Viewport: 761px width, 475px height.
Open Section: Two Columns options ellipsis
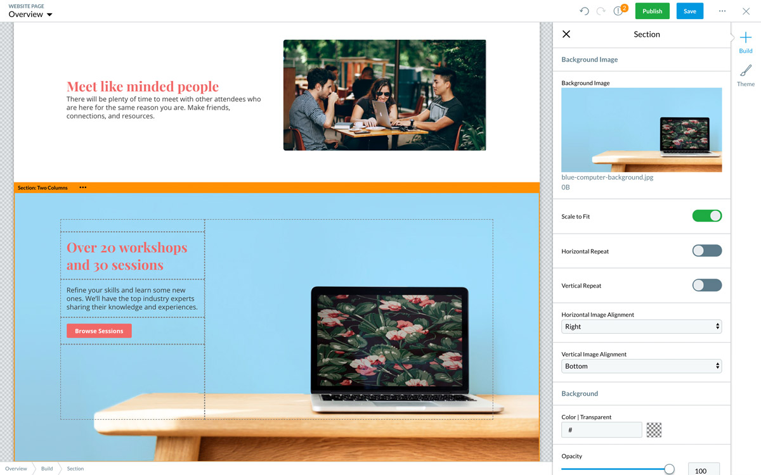tap(83, 187)
